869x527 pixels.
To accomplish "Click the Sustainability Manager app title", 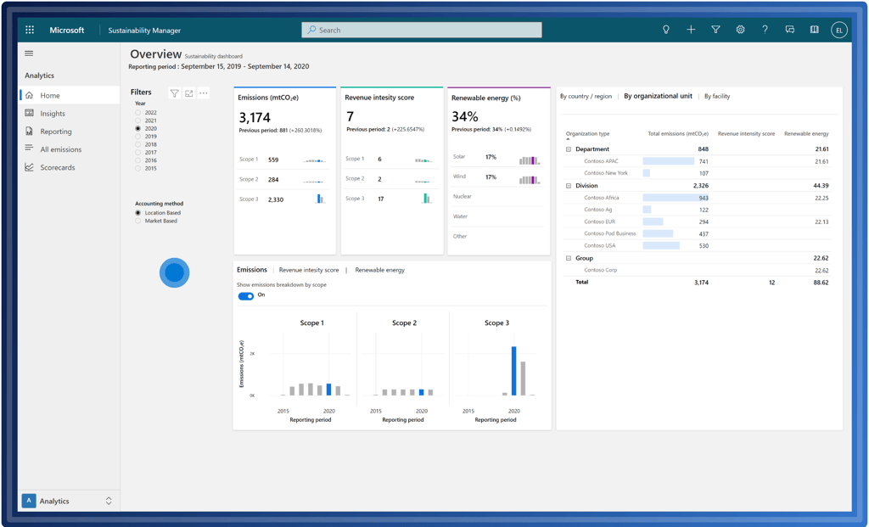I will pos(144,31).
